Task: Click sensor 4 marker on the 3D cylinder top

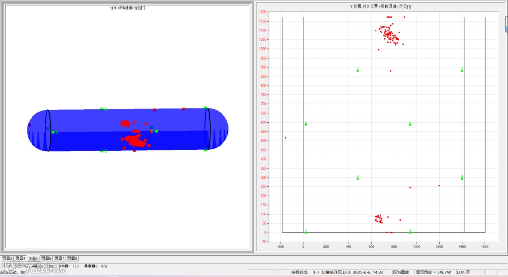Action: point(102,109)
